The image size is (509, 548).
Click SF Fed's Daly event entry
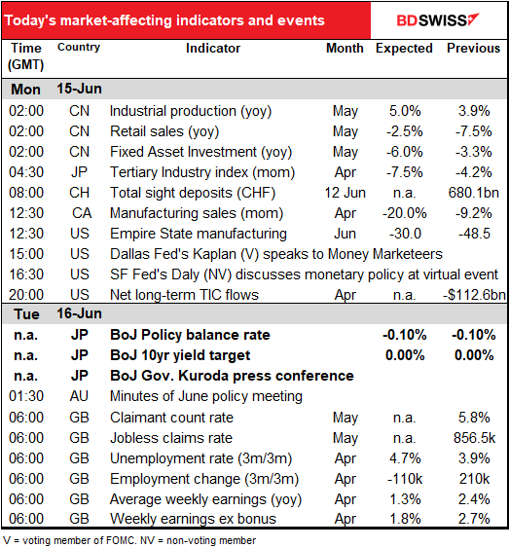(304, 274)
